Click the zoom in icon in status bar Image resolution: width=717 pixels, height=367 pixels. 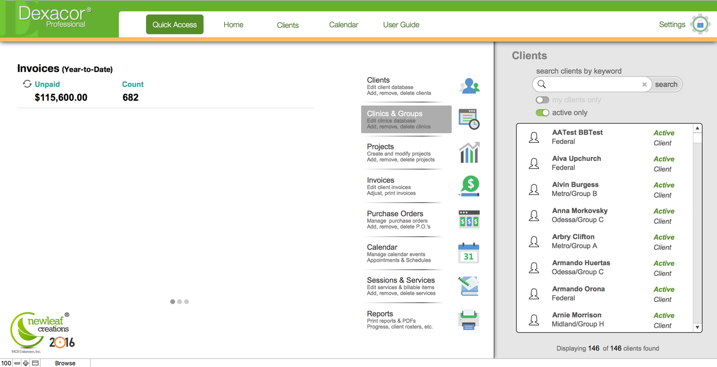tap(26, 363)
